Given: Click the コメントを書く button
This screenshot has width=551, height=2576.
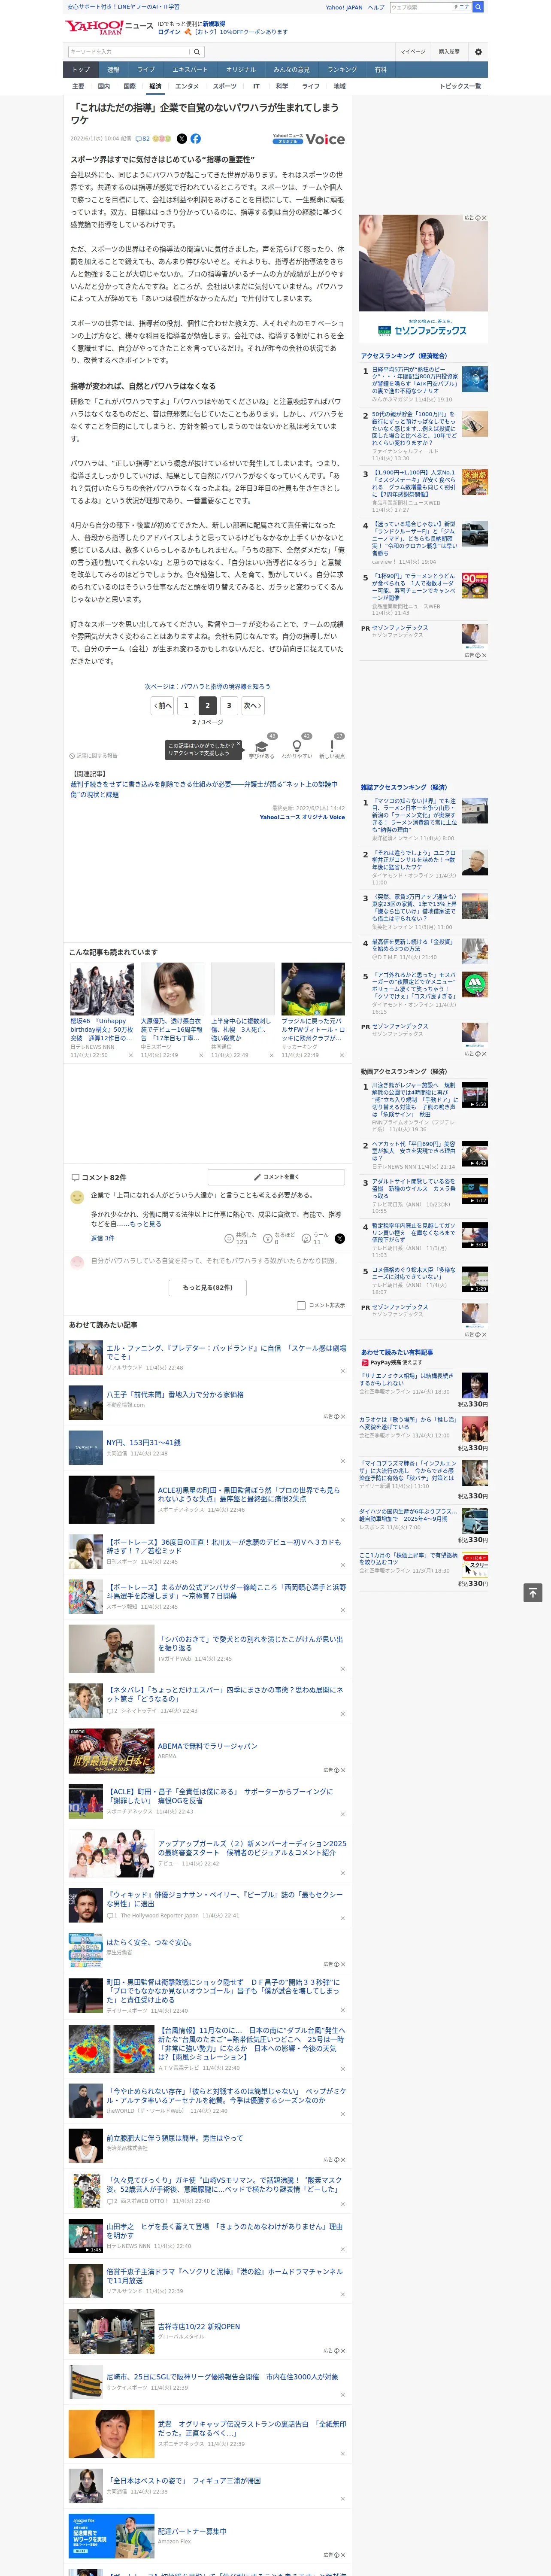Looking at the screenshot, I should click(x=276, y=1177).
